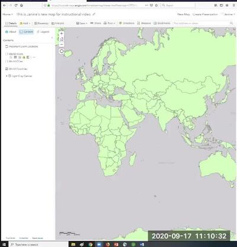
Task: Expand the Light Gray Canvas basemap group
Action: point(7,76)
